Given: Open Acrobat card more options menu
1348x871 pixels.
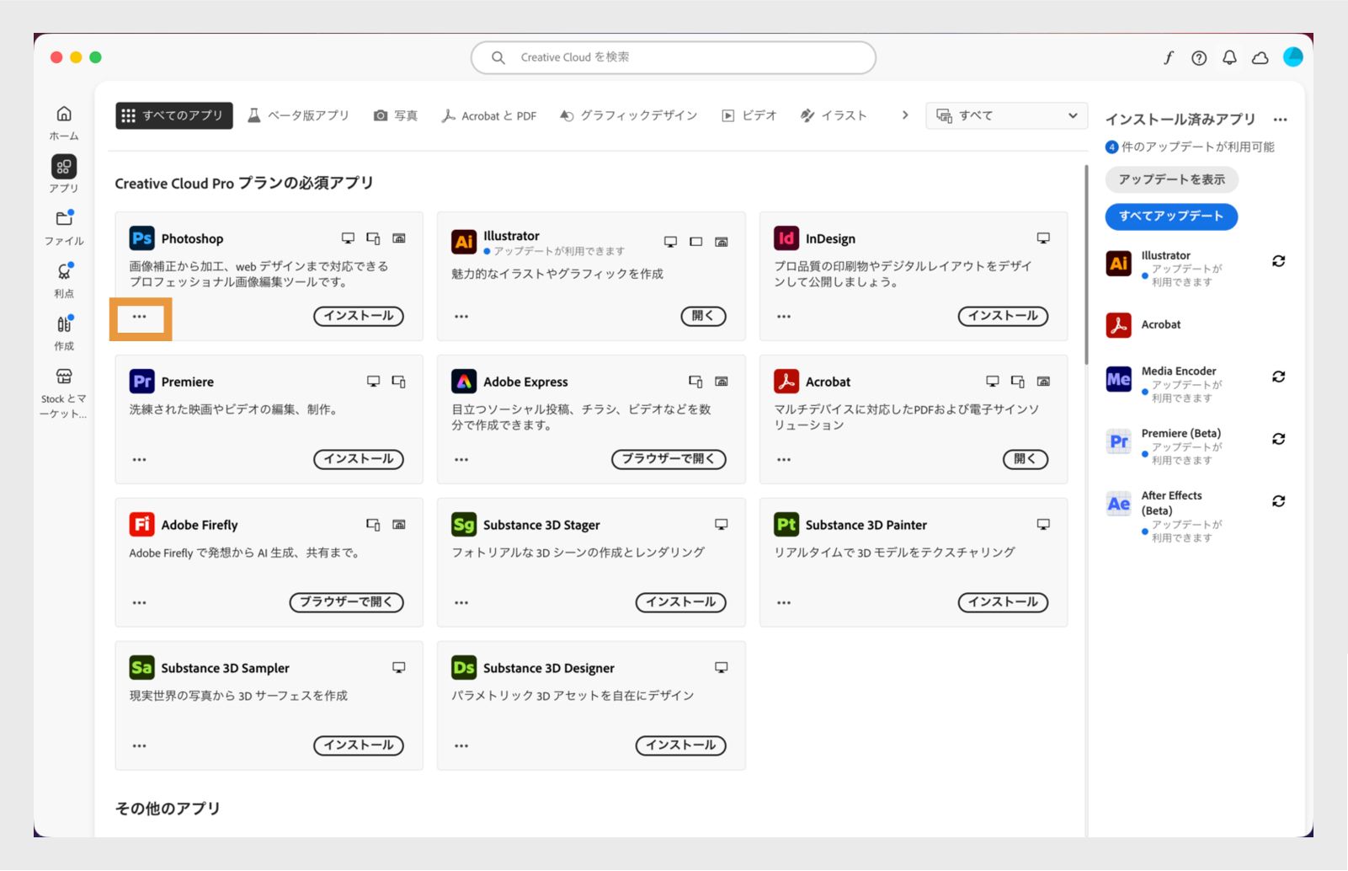Looking at the screenshot, I should (784, 460).
